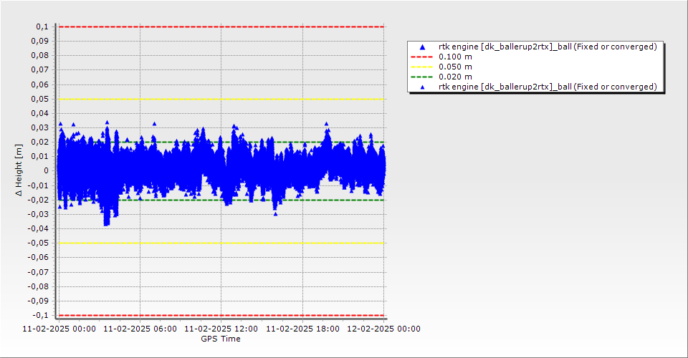Select the 0.050 m legend label
The width and height of the screenshot is (688, 358).
456,67
